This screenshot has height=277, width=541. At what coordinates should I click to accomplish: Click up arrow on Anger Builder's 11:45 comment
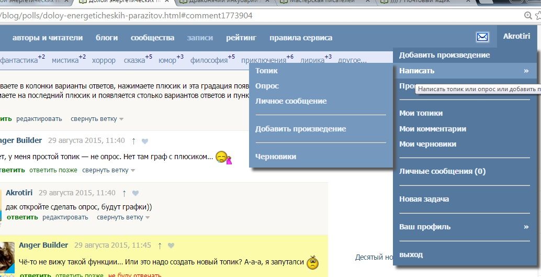coord(160,246)
